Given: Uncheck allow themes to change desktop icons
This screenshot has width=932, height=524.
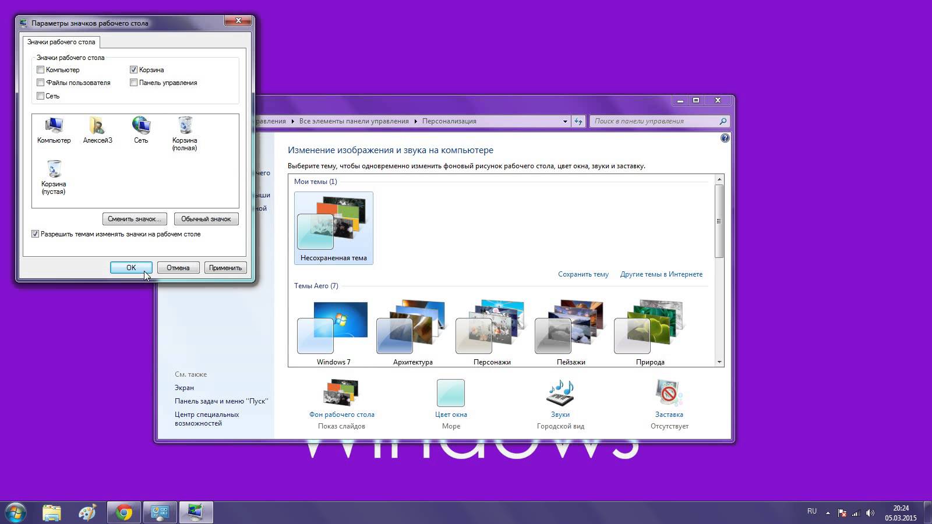Looking at the screenshot, I should tap(35, 234).
